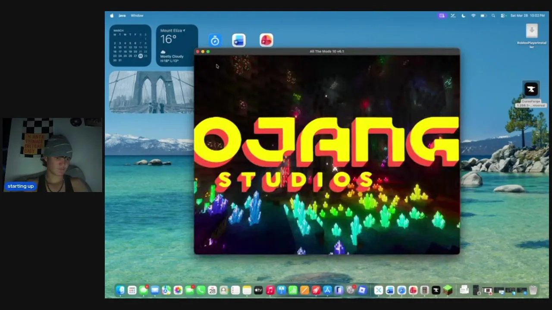Open Contacts from the Dock

[224, 290]
